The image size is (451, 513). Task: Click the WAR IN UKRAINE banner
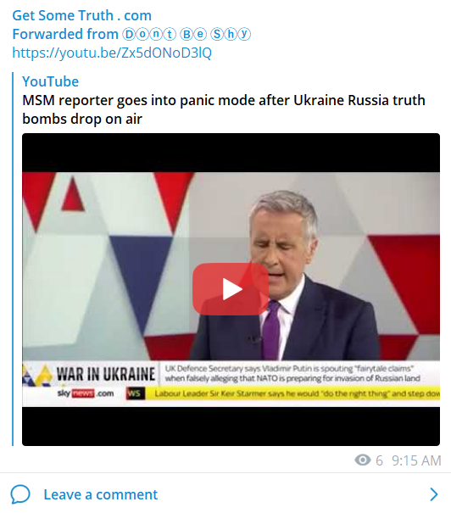pos(106,374)
